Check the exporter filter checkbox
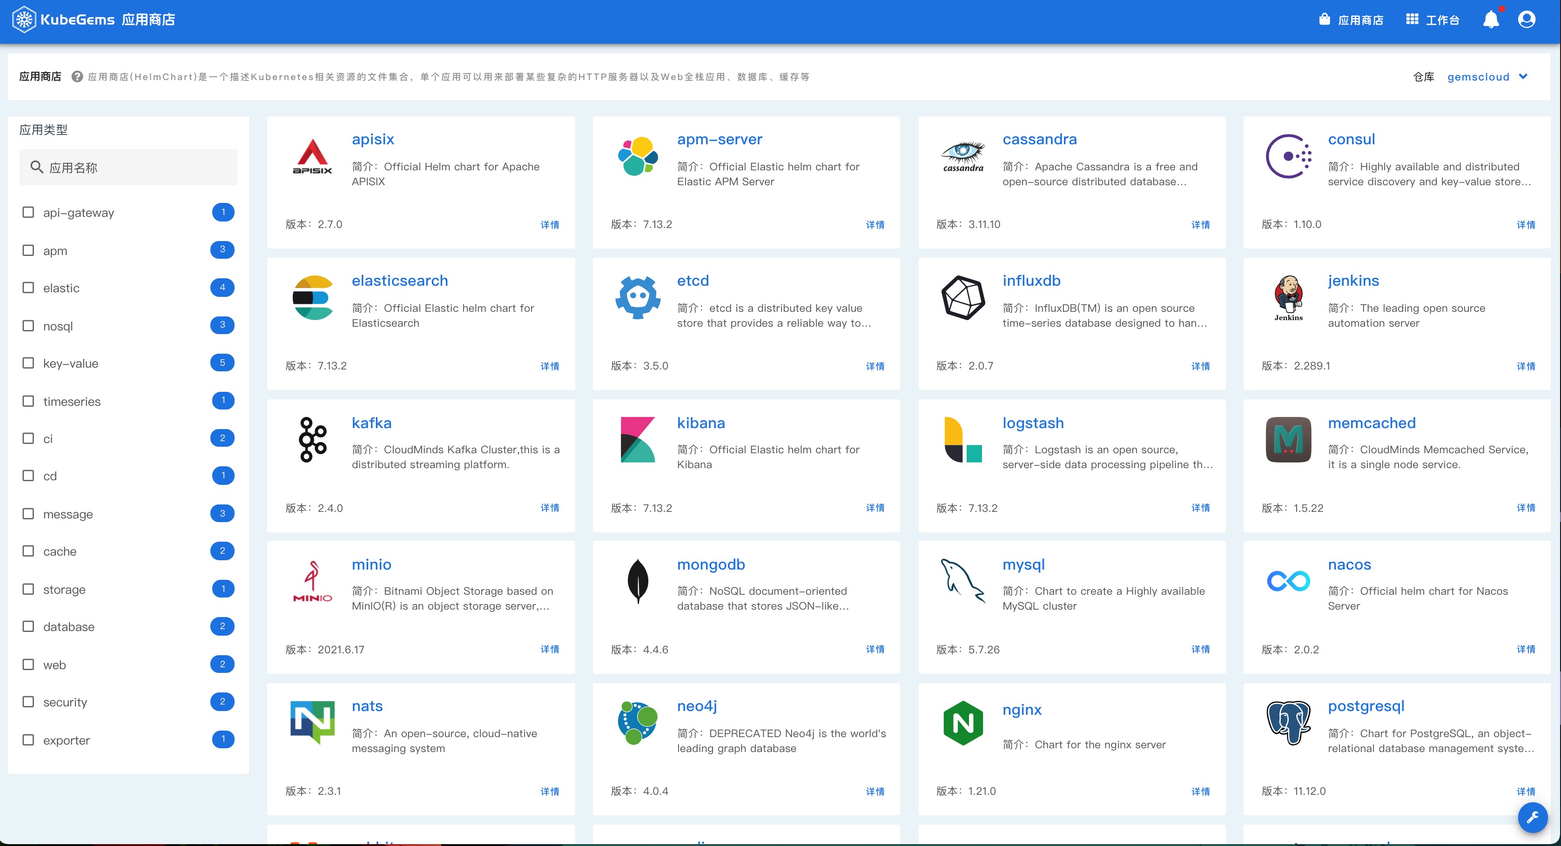1561x846 pixels. pyautogui.click(x=28, y=740)
